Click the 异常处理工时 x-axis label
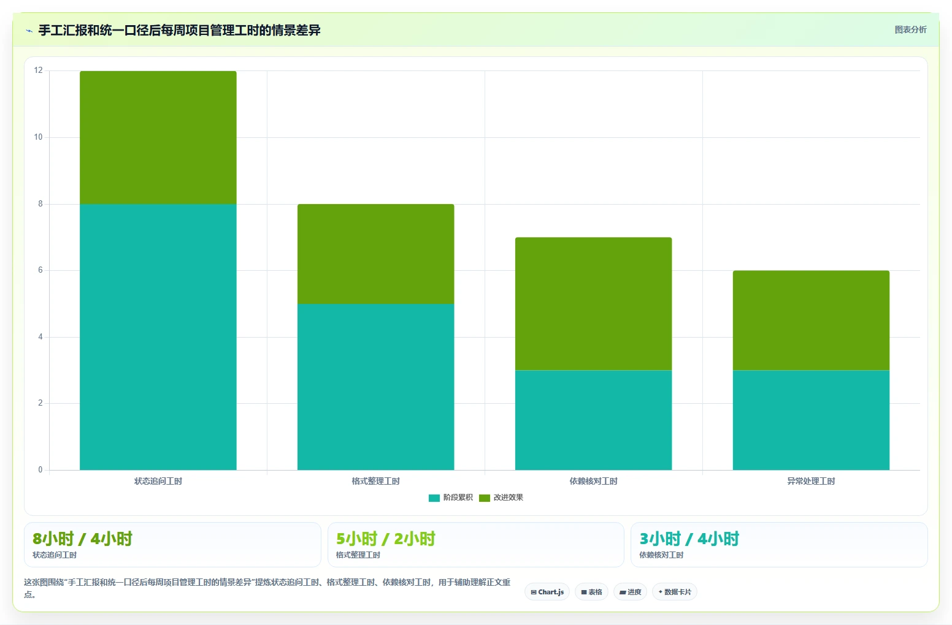The width and height of the screenshot is (952, 625). coord(811,481)
